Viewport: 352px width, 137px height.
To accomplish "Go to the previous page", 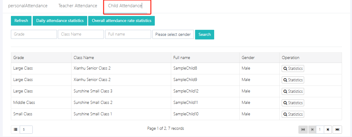I will [x=312, y=129].
